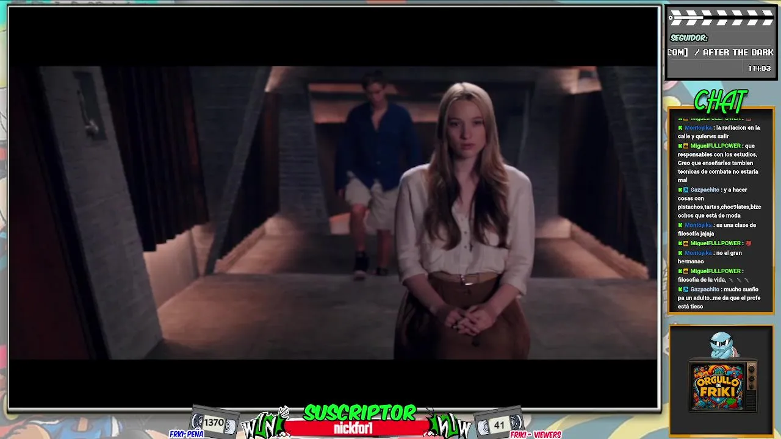Click the chat text 'está tieso'
Viewport: 781px width, 439px height.
tap(690, 307)
